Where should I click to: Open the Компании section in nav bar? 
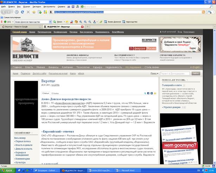(x=67, y=67)
